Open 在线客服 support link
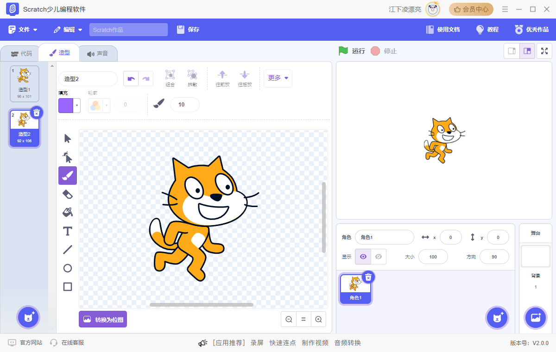This screenshot has height=352, width=556. [67, 343]
